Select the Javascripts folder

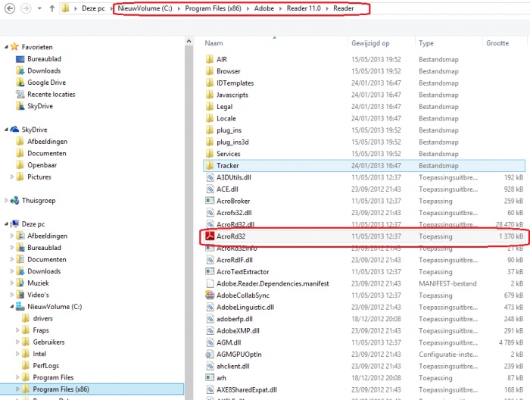tap(232, 95)
